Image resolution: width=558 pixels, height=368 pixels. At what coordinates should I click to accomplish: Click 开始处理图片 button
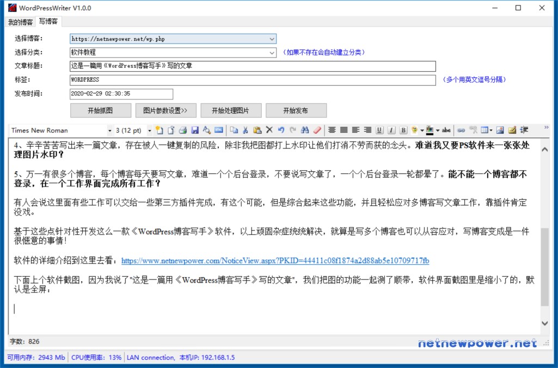[x=231, y=110]
